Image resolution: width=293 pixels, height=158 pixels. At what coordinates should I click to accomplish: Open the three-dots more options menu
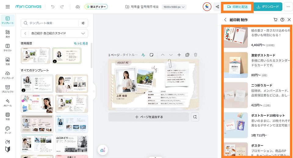[x=288, y=7]
